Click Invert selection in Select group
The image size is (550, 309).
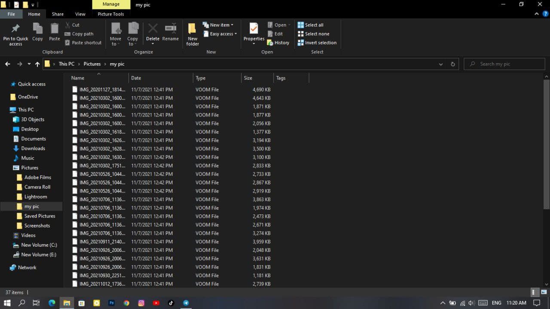point(317,43)
